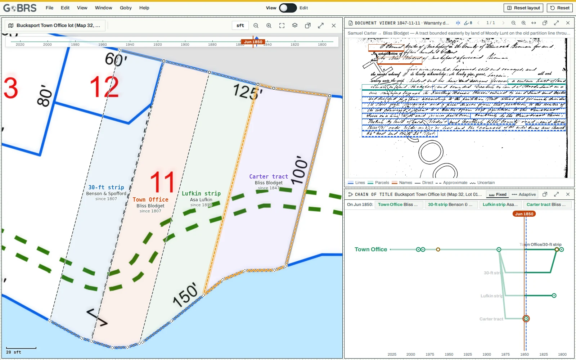Select the Carter tract label on the map

point(269,177)
